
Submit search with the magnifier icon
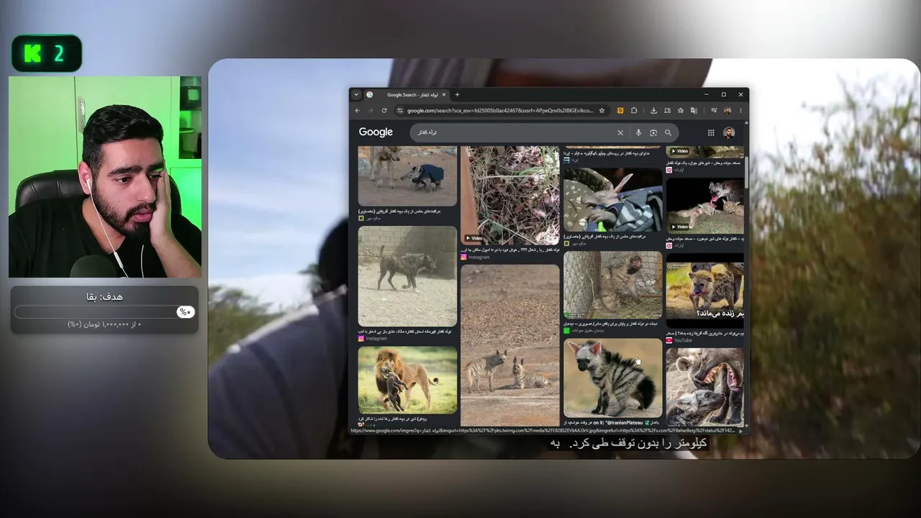(x=668, y=132)
